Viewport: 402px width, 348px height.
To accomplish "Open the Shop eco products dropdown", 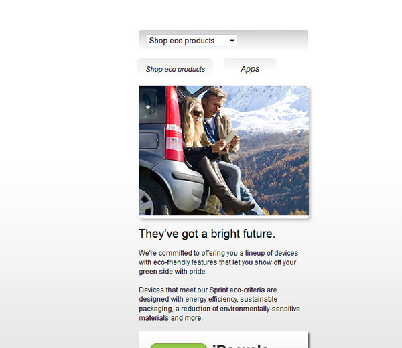I will (192, 41).
